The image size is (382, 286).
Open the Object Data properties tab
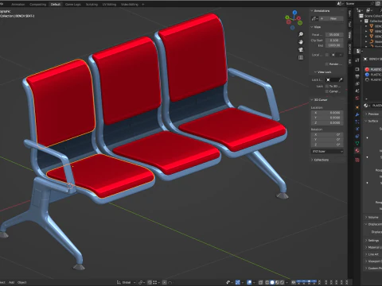pyautogui.click(x=357, y=143)
